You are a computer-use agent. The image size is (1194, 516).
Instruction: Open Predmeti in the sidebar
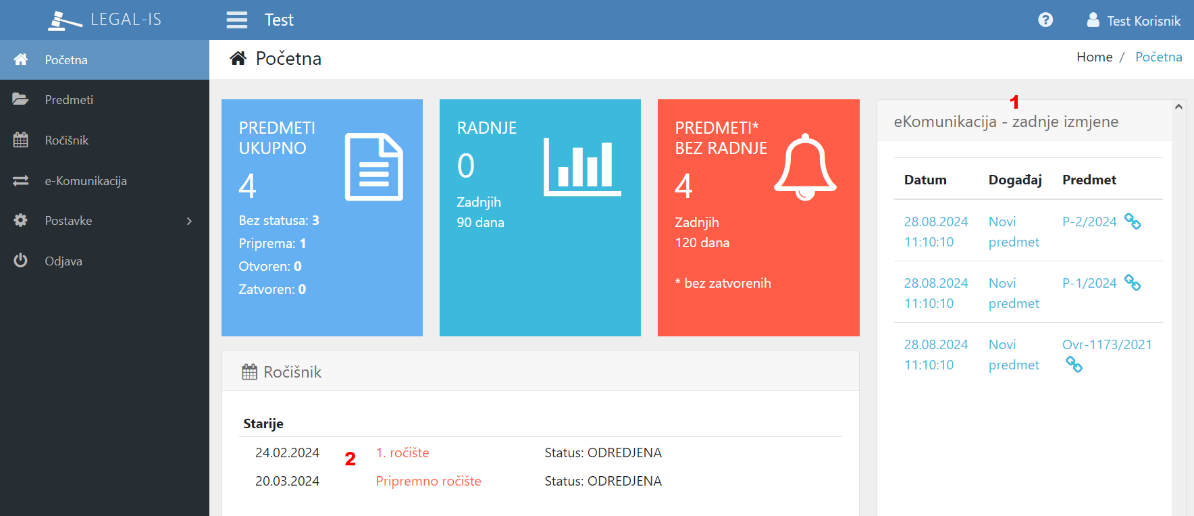69,100
